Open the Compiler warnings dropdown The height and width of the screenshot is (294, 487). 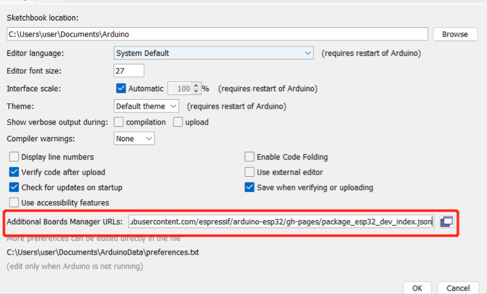[134, 139]
